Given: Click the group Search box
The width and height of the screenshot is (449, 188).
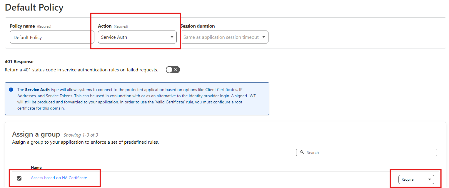Looking at the screenshot, I should click(366, 152).
